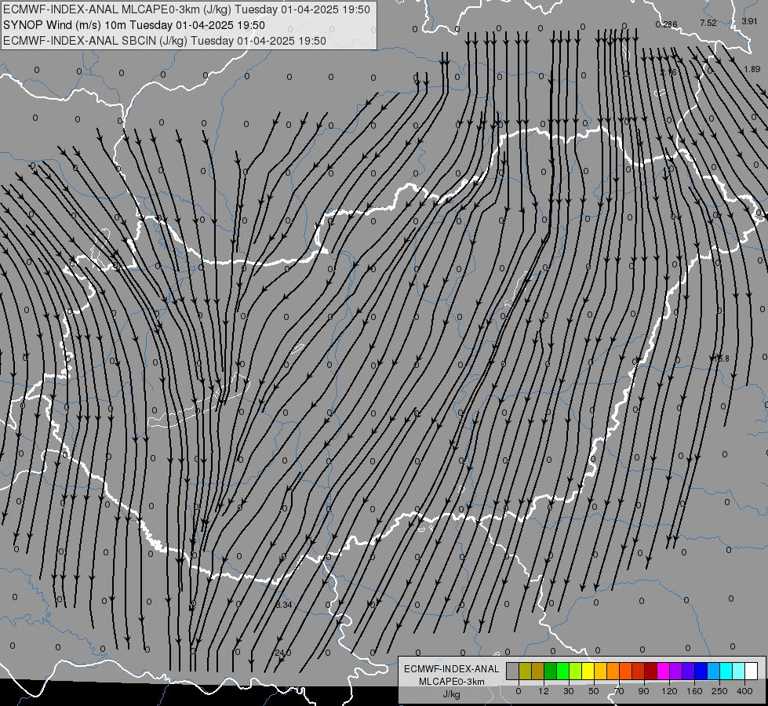
Task: Click the amber swatch right of 50
Action: [x=600, y=671]
